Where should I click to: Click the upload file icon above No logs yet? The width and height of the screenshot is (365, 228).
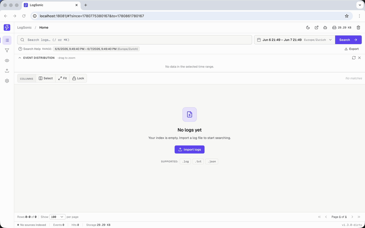(x=189, y=114)
